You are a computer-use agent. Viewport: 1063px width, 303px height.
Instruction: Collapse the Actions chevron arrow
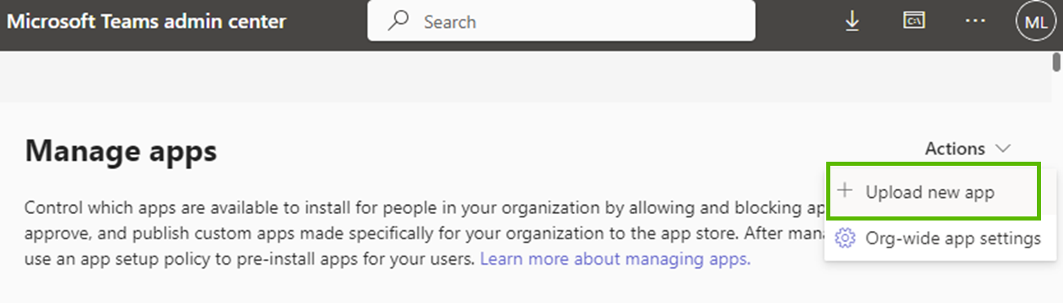(x=1003, y=149)
